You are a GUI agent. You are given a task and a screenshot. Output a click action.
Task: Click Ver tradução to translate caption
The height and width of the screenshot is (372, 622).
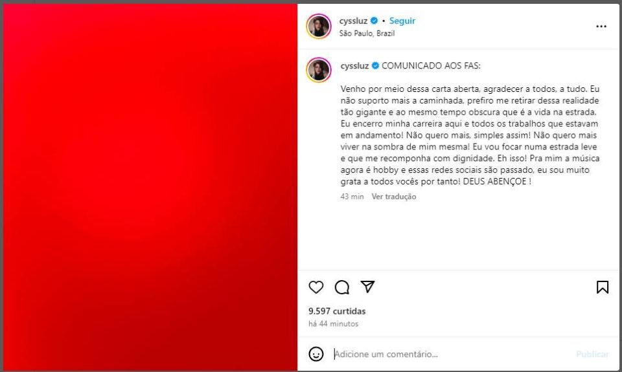click(394, 197)
